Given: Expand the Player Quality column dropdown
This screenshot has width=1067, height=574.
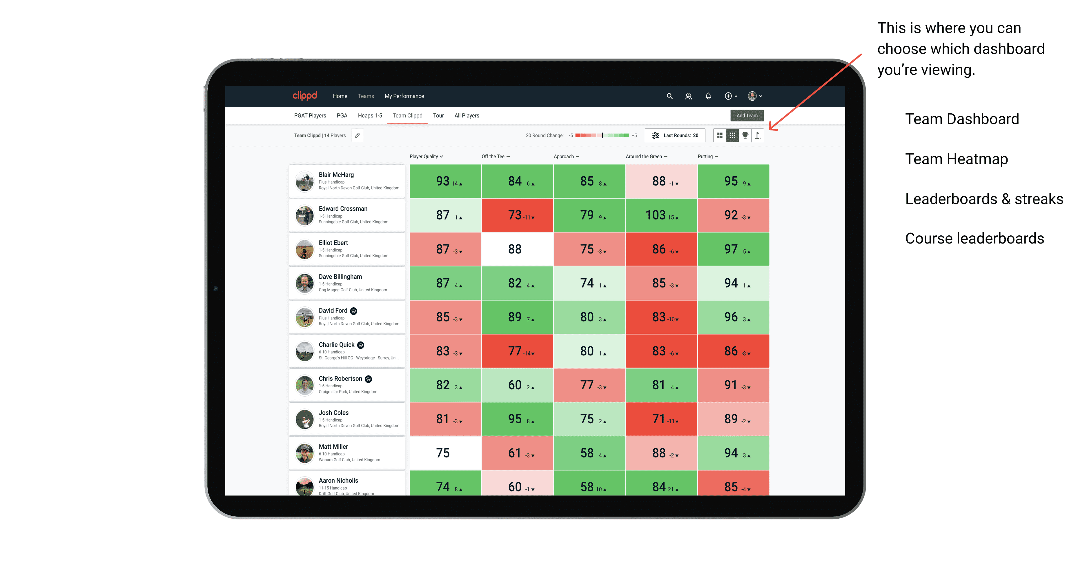Looking at the screenshot, I should point(444,156).
